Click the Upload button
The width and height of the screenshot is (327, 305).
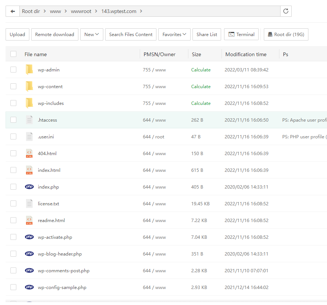point(17,34)
